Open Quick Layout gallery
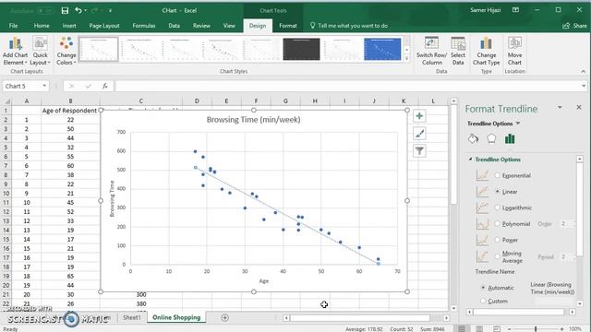 (39, 52)
